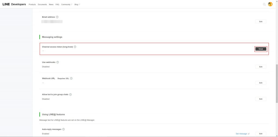Edit the Email address setting
The width and height of the screenshot is (278, 137).
click(x=261, y=21)
